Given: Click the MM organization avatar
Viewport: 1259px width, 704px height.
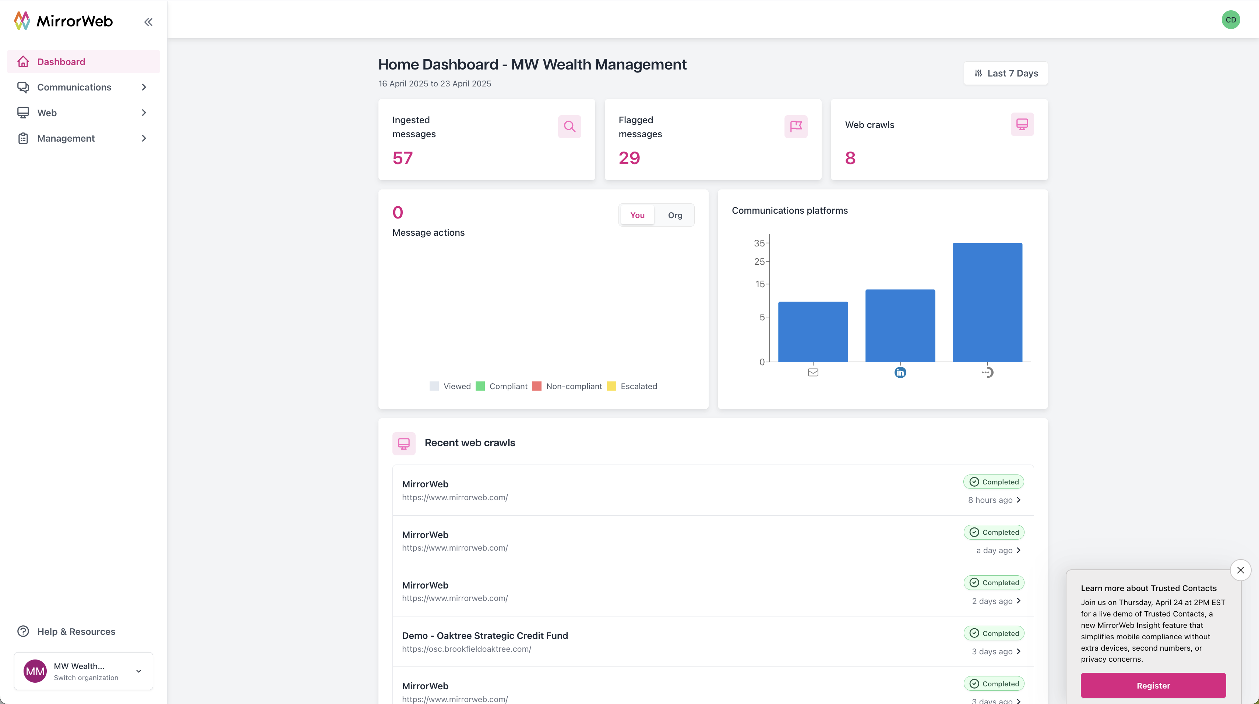Looking at the screenshot, I should [35, 671].
